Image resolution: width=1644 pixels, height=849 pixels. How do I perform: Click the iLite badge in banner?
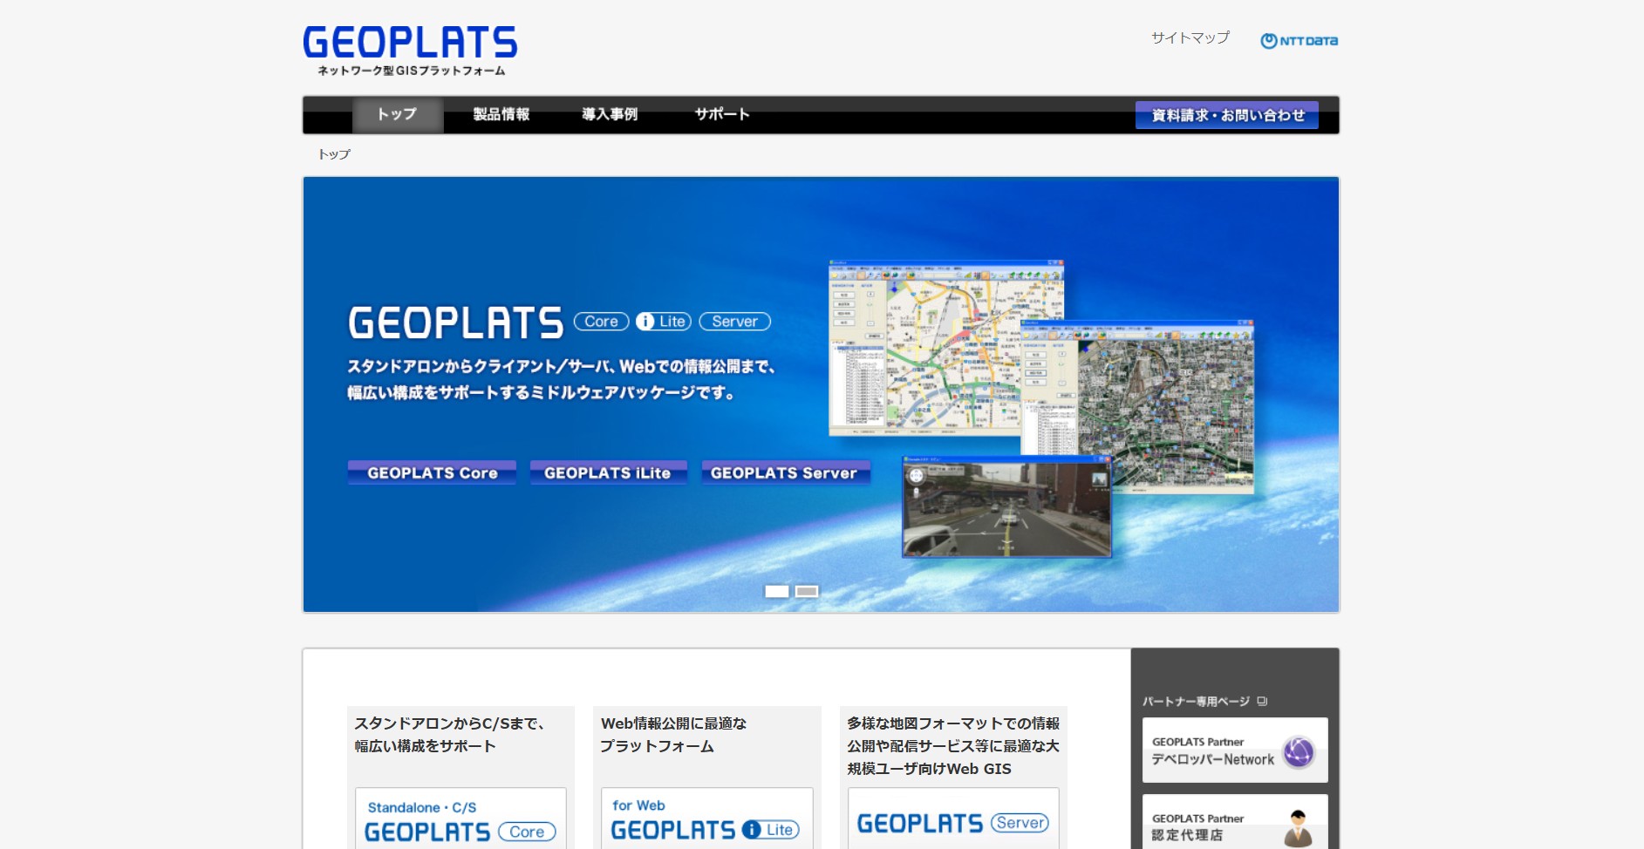(x=664, y=322)
